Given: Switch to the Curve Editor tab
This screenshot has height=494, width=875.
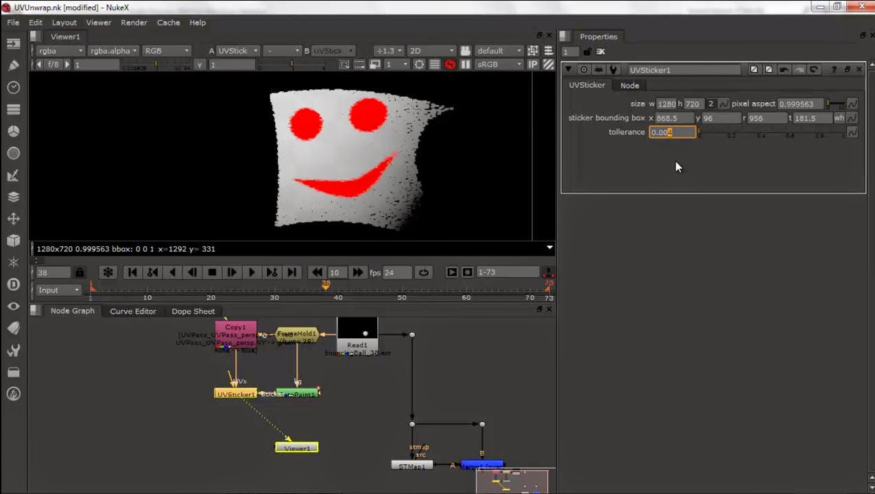Looking at the screenshot, I should pos(133,311).
